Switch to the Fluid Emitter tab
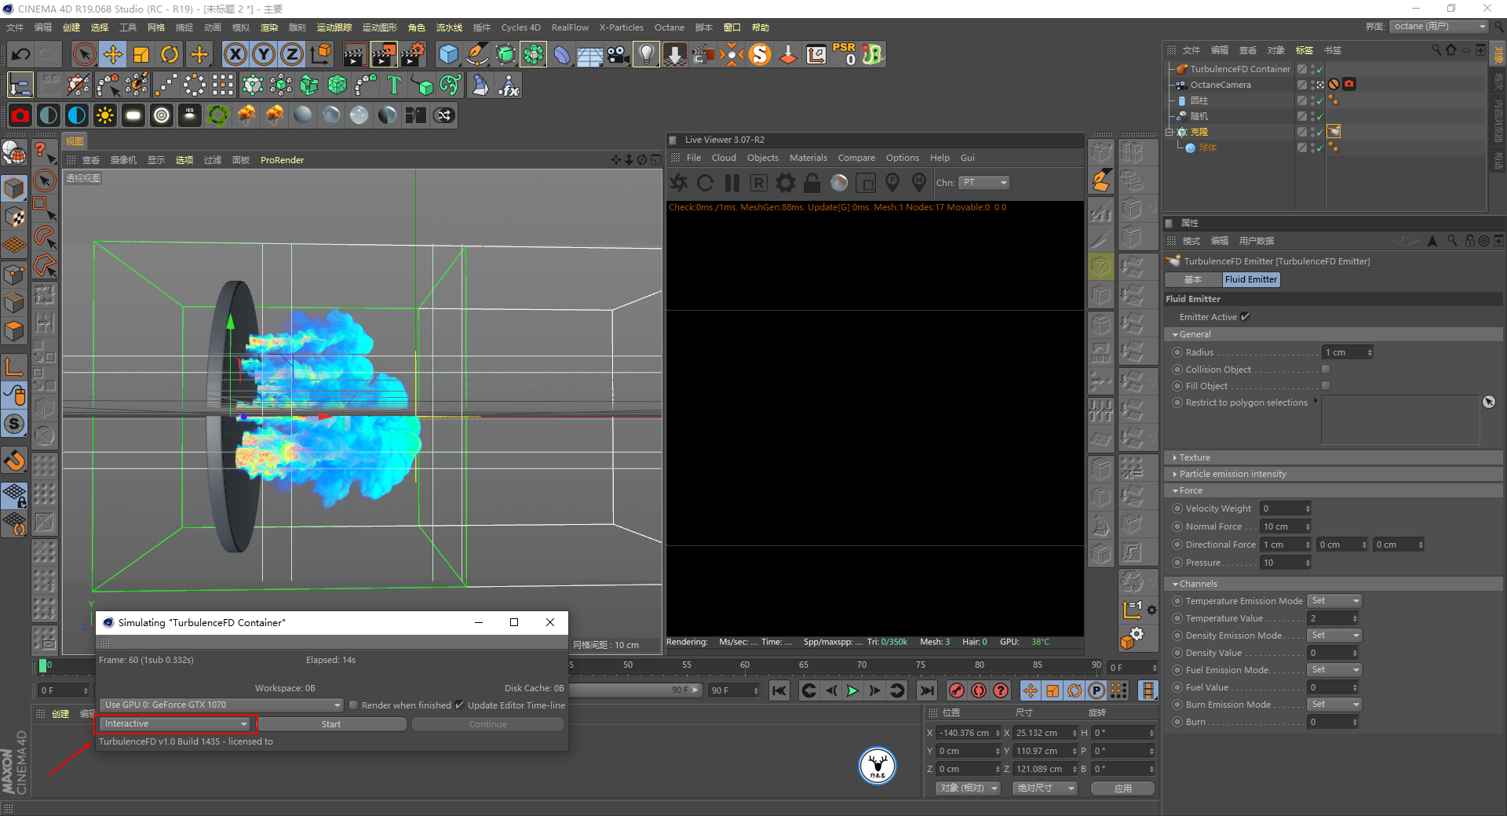The height and width of the screenshot is (816, 1507). point(1250,279)
